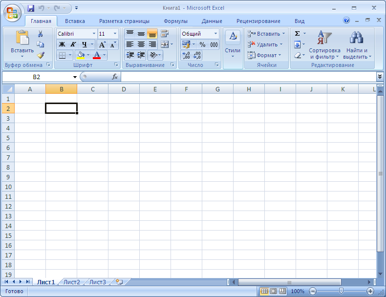Open Customize Quick Access Toolbar arrow

tap(77, 8)
